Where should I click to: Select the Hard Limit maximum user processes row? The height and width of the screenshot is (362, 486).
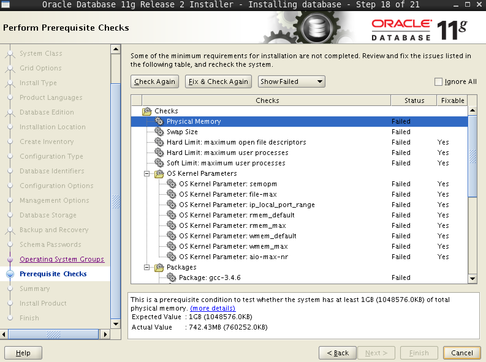point(227,153)
